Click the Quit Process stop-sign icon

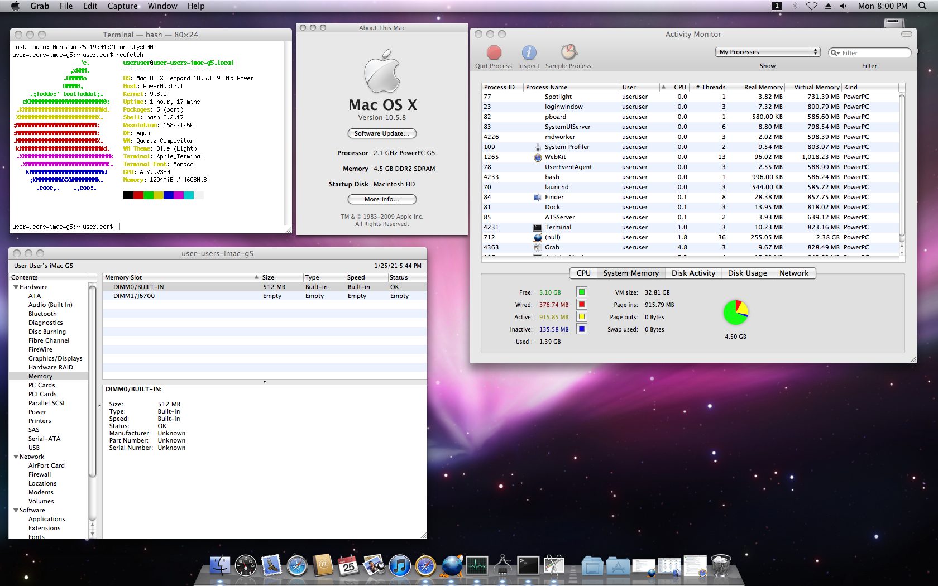point(494,53)
